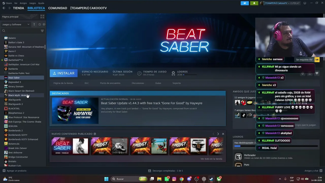
Task: Open Discord from the taskbar
Action: tap(189, 179)
